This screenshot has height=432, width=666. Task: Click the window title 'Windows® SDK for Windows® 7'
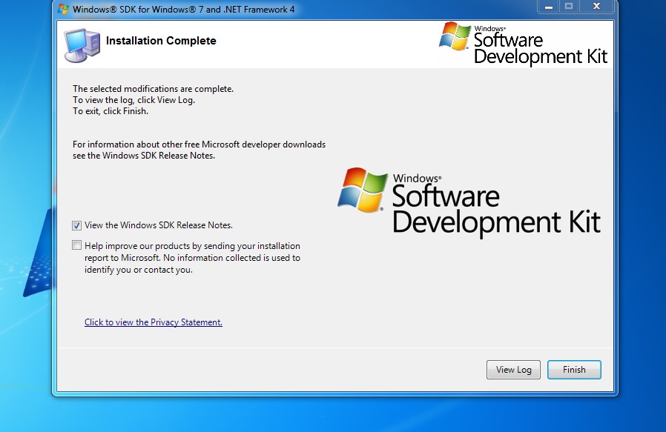[x=183, y=10]
